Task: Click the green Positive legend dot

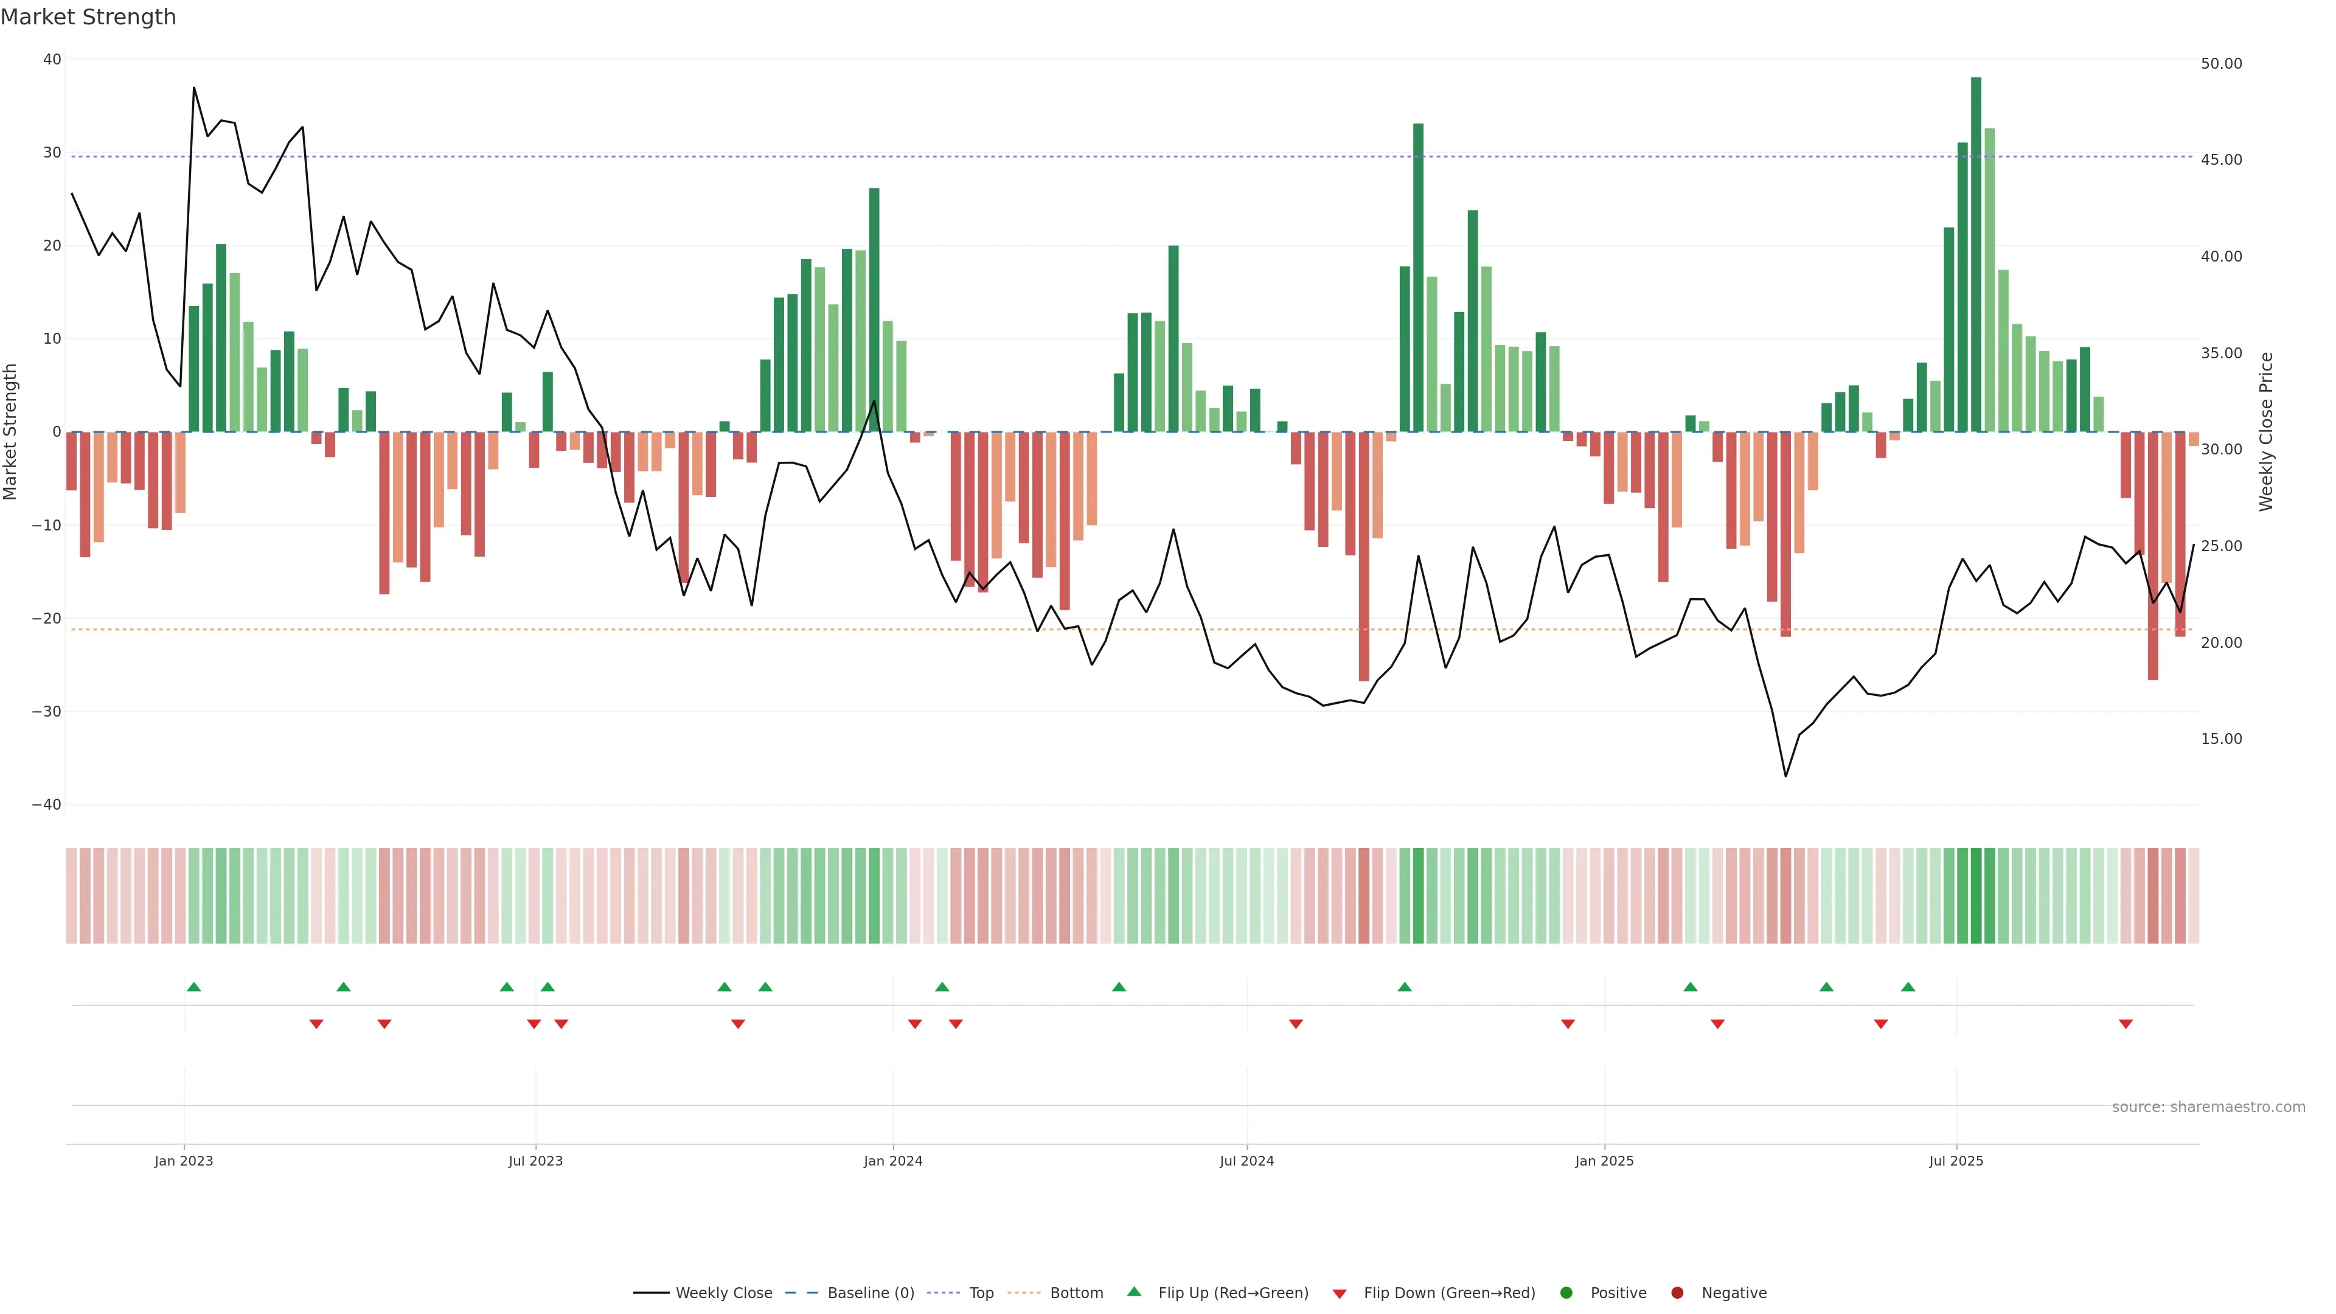Action: pos(1566,1293)
